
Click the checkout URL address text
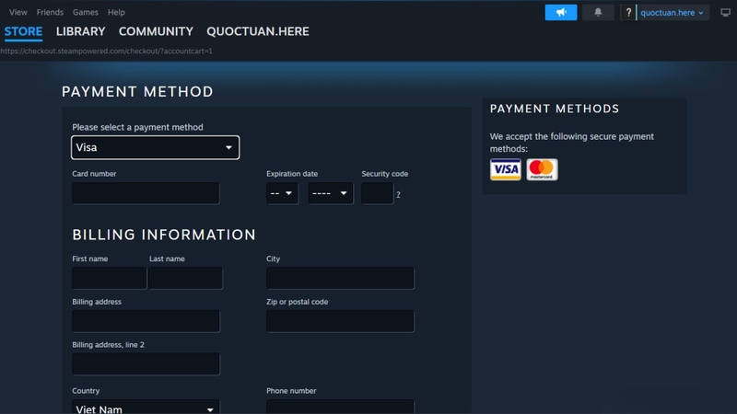coord(106,51)
